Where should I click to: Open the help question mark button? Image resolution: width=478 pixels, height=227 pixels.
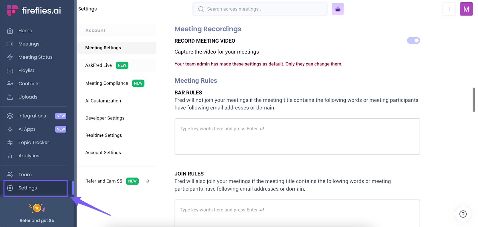pyautogui.click(x=463, y=214)
